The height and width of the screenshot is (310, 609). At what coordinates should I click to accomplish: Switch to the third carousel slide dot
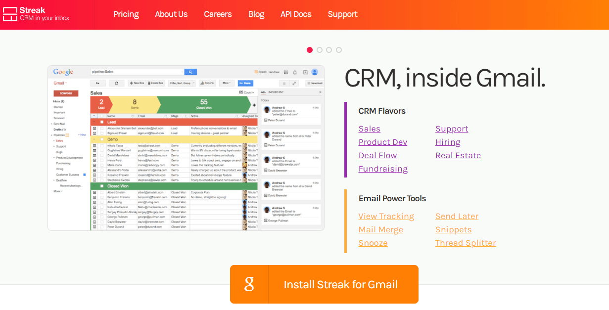tap(329, 50)
